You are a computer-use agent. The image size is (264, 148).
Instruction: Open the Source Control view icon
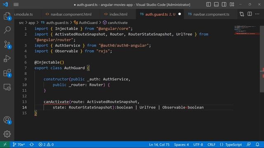7,45
